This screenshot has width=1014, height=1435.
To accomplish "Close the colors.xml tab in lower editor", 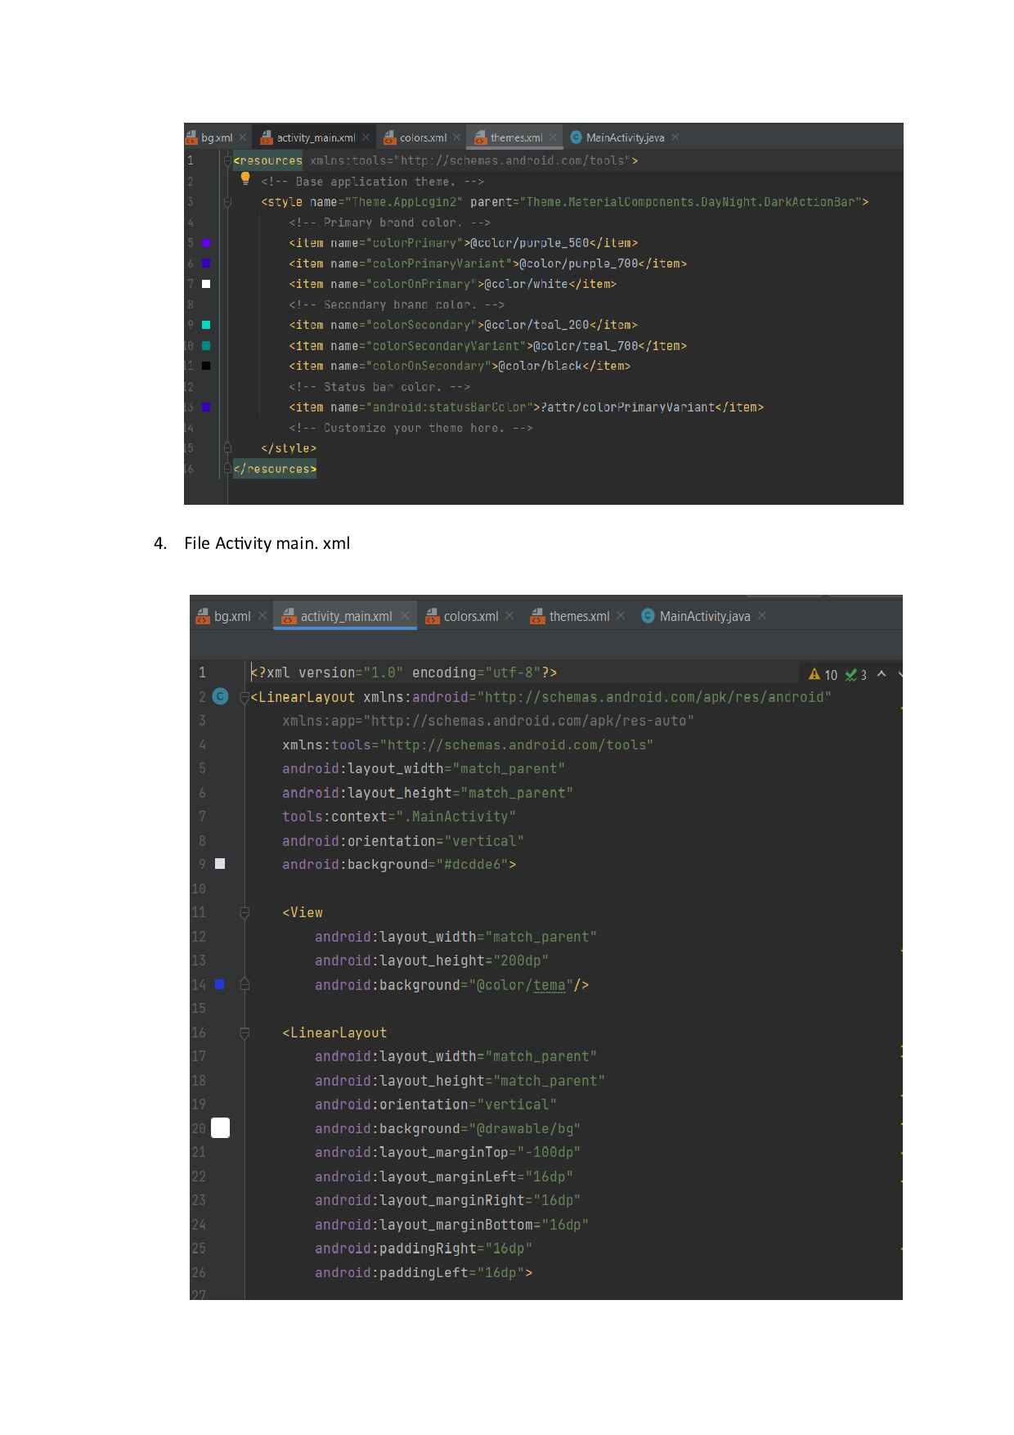I will pos(509,615).
